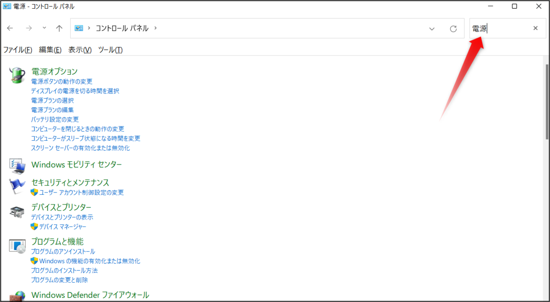Open the 編集(E) menu

pos(50,49)
